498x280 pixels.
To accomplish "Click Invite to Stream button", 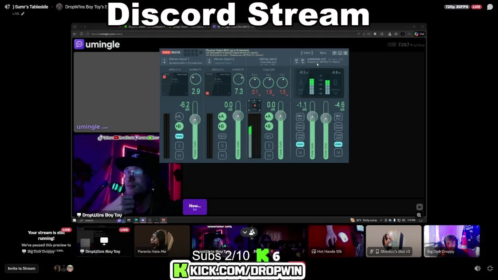I will [x=21, y=268].
